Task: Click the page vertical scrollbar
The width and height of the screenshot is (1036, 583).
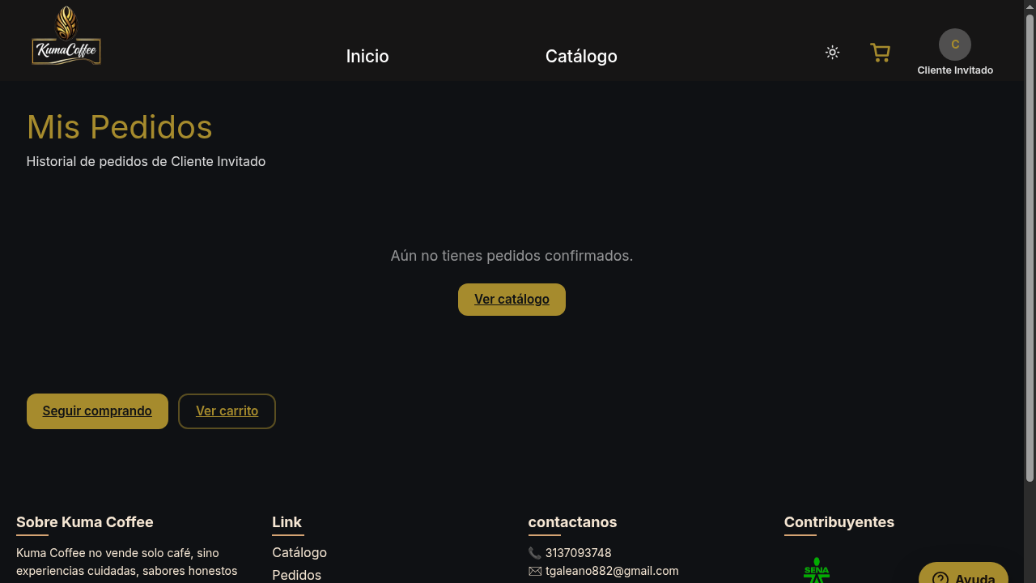Action: [x=1030, y=247]
